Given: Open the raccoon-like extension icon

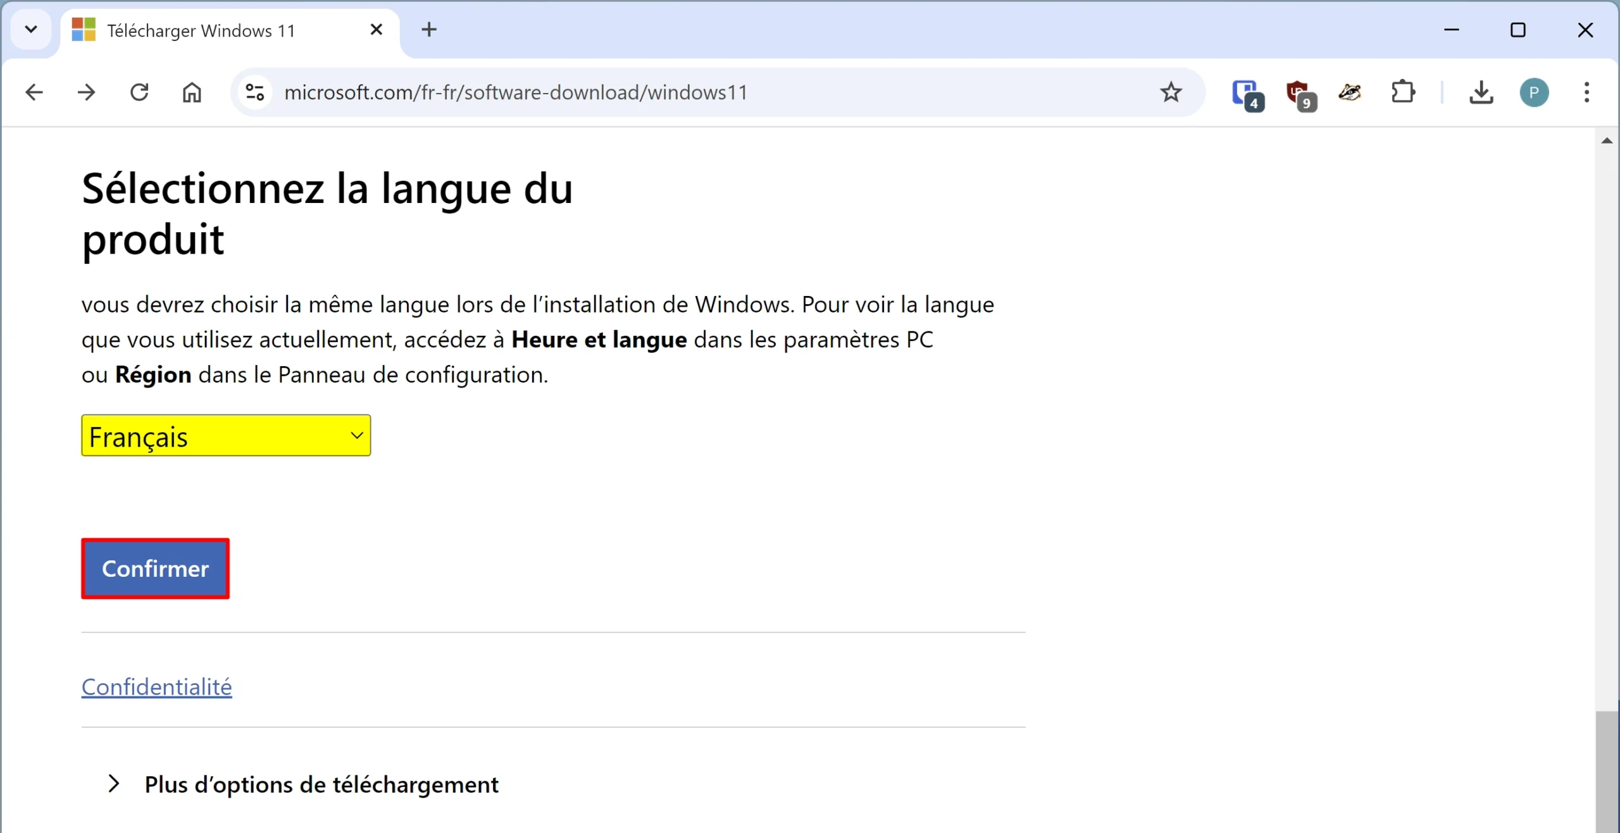Looking at the screenshot, I should pos(1350,92).
